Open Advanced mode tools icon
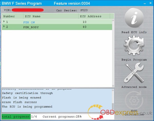The width and height of the screenshot is (154, 121). point(134,73)
